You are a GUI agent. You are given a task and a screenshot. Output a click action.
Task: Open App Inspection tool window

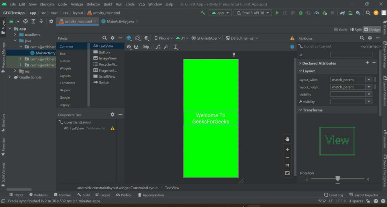click(x=150, y=195)
